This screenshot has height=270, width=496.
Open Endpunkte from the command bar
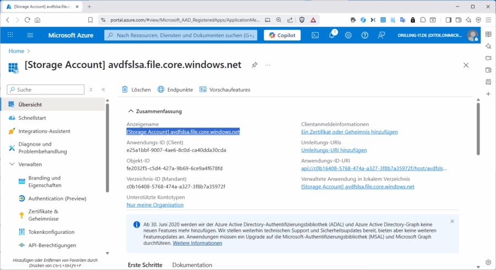click(175, 89)
